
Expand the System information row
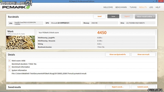(x=9, y=70)
